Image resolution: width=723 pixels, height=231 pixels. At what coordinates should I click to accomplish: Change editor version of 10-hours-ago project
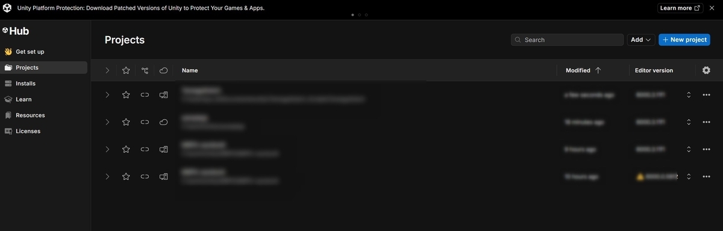[688, 176]
